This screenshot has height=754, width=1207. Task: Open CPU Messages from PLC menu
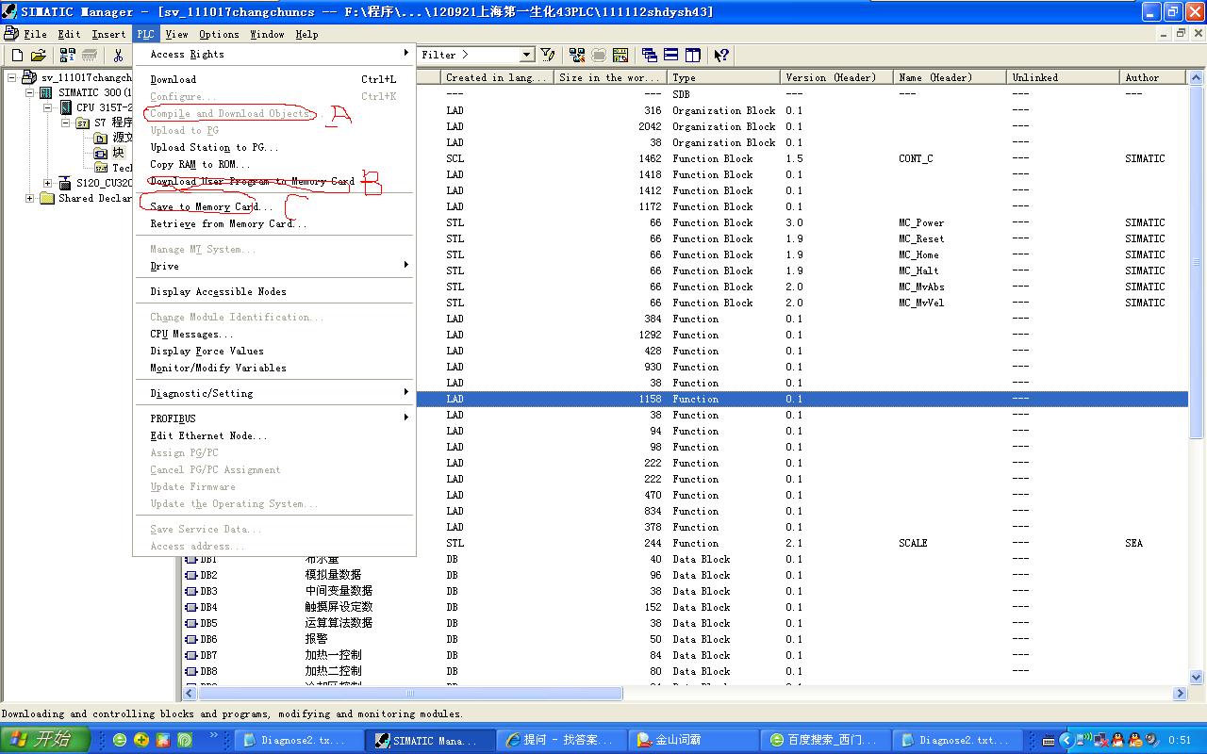273,334
